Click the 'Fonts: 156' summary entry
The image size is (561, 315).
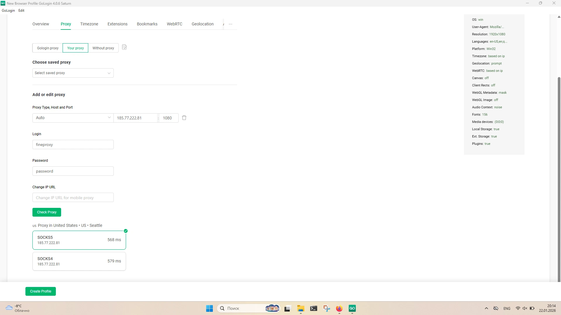tap(480, 114)
